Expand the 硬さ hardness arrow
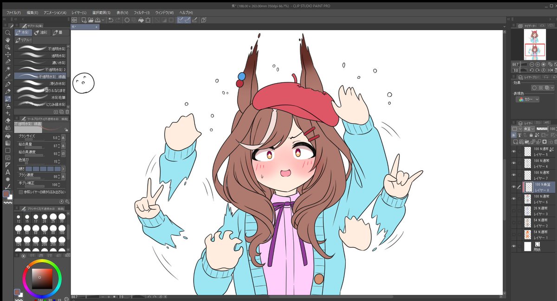Viewport: 557px width, 301px height. coord(63,169)
